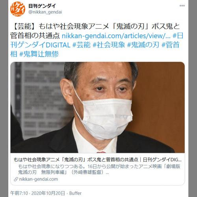Image resolution: width=197 pixels, height=197 pixels.
Task: Click the link card headline もはや社会現象アニメ
Action: tap(98, 160)
